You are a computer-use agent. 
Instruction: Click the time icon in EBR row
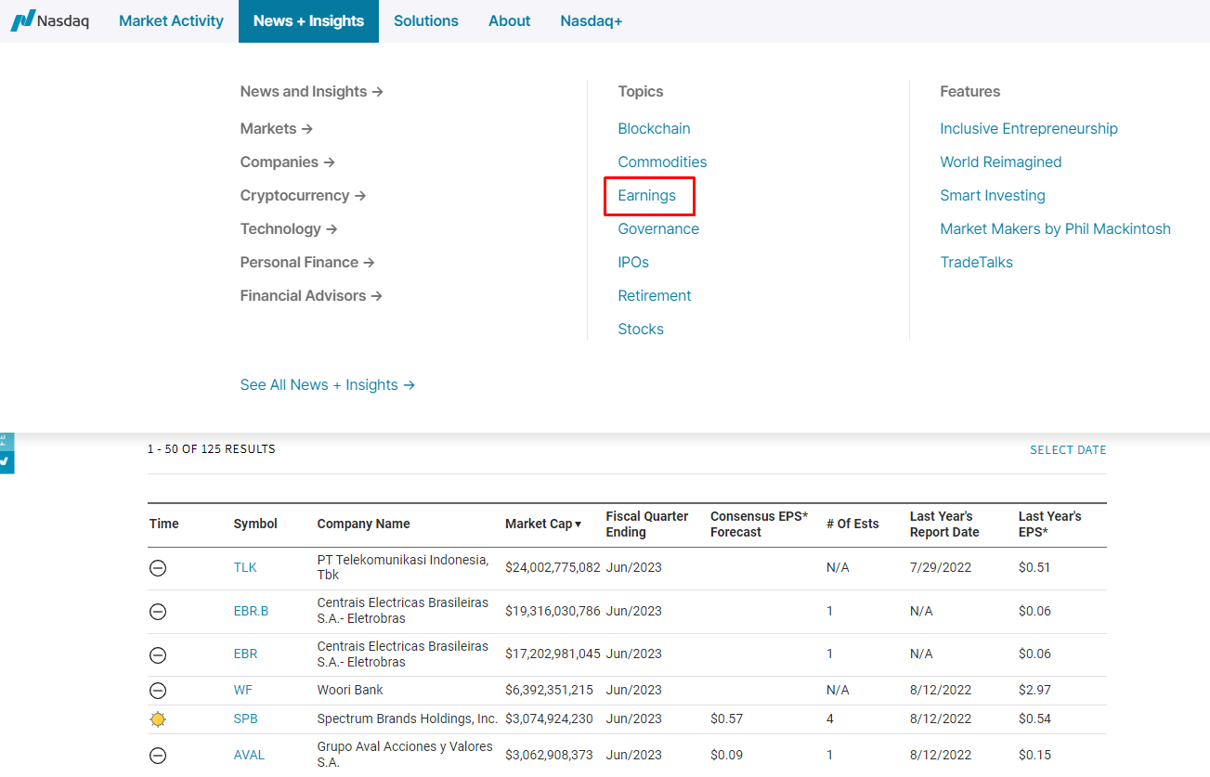[158, 654]
